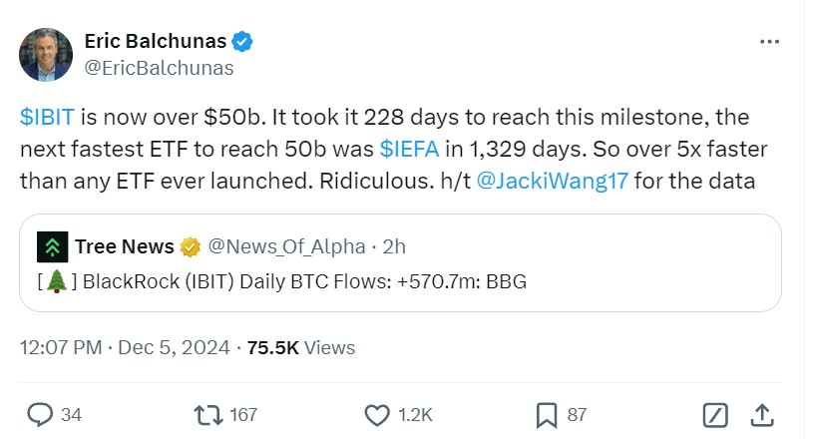Click the Tree News green avatar icon
814x439 pixels.
tap(51, 246)
